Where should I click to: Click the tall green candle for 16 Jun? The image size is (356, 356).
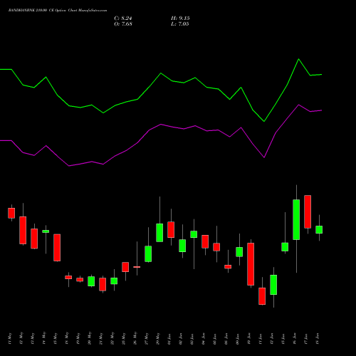296,219
